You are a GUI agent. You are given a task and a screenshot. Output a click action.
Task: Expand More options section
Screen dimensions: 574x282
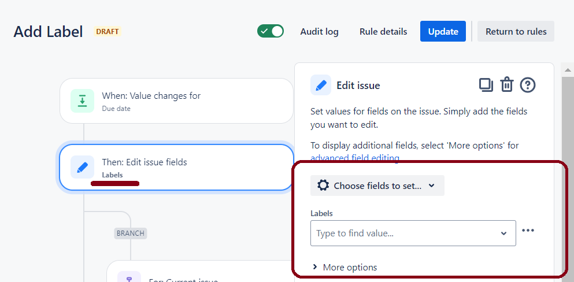[x=345, y=267]
